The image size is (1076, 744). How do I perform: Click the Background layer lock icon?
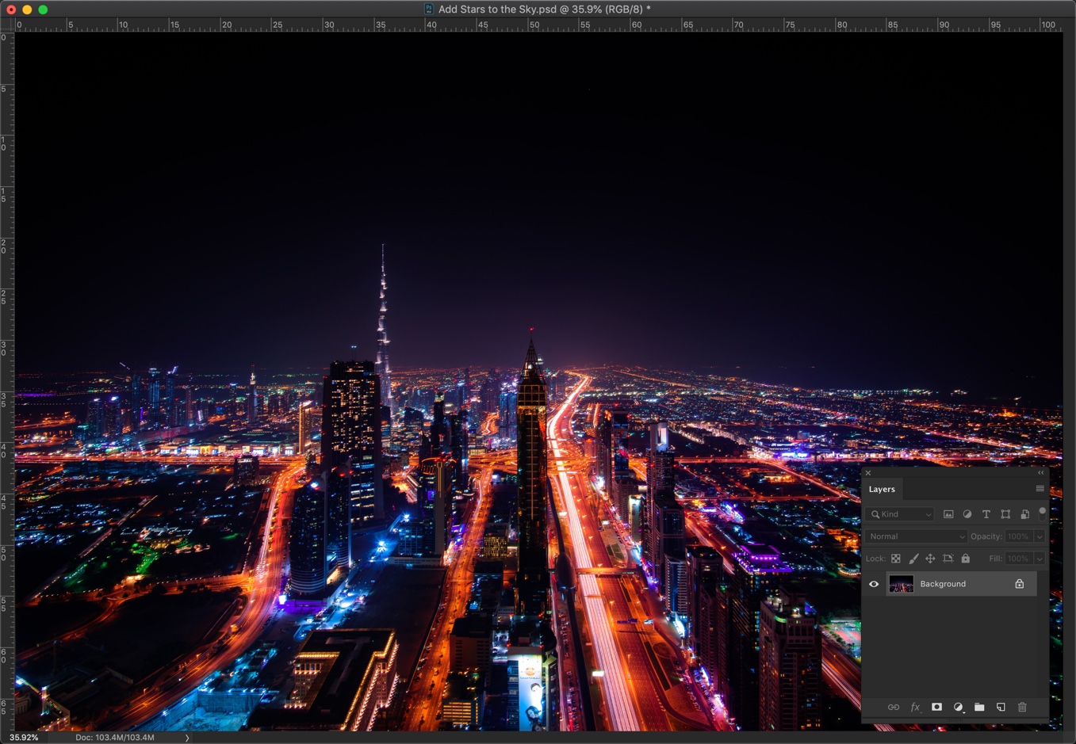pos(1020,584)
